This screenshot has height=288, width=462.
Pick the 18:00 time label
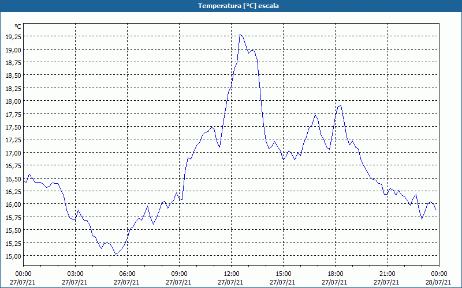point(336,274)
